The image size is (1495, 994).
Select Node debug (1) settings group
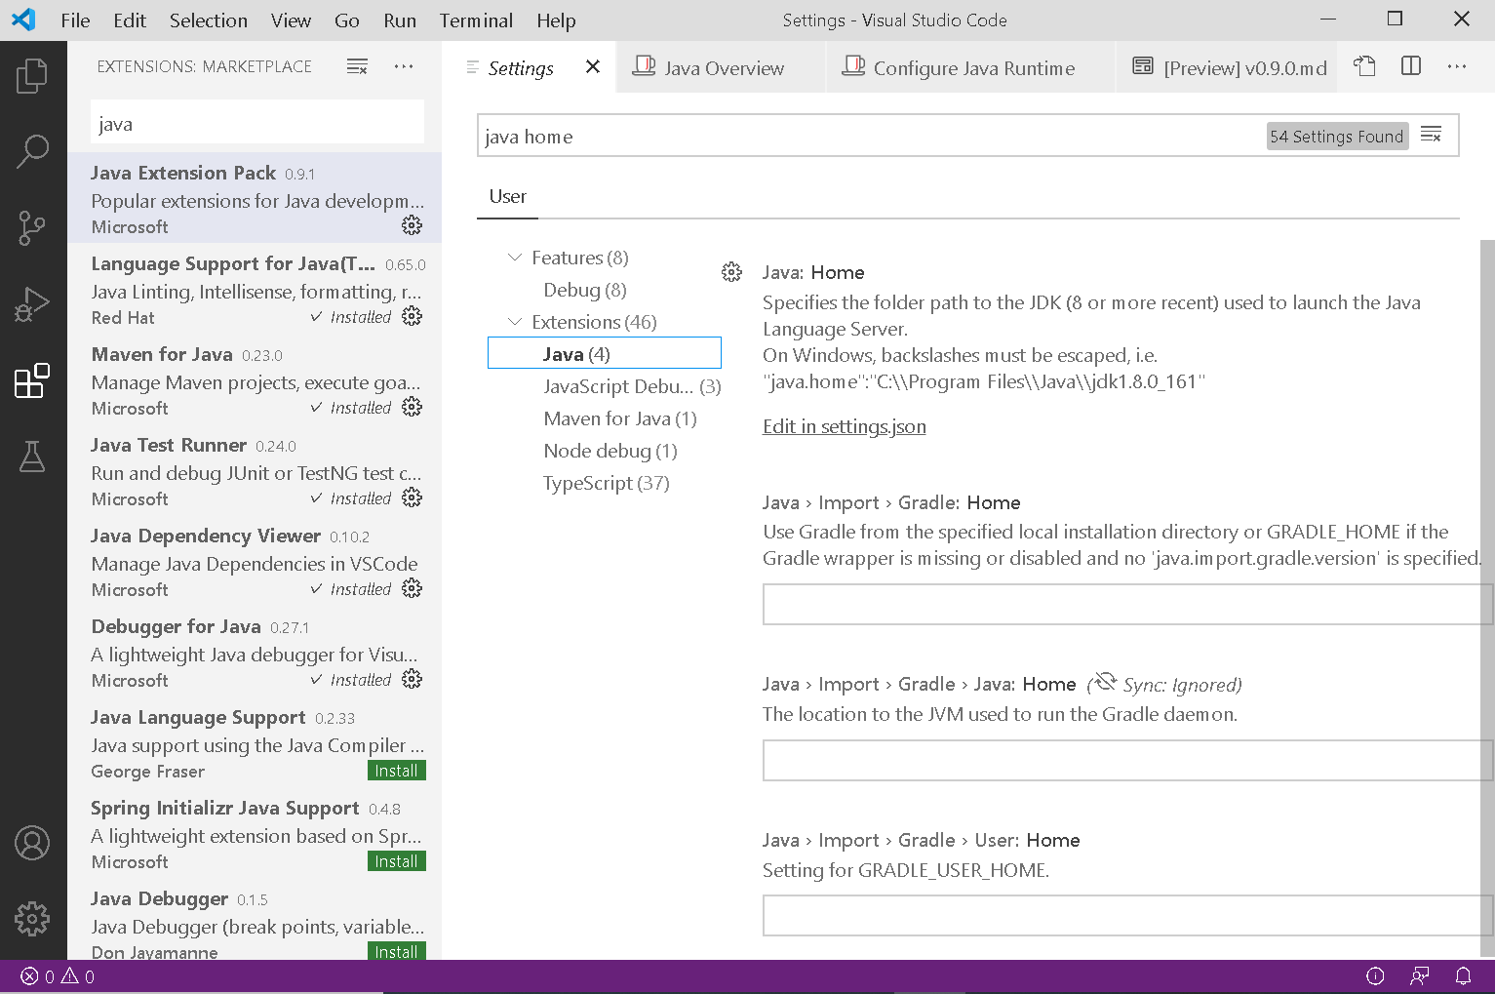point(610,451)
